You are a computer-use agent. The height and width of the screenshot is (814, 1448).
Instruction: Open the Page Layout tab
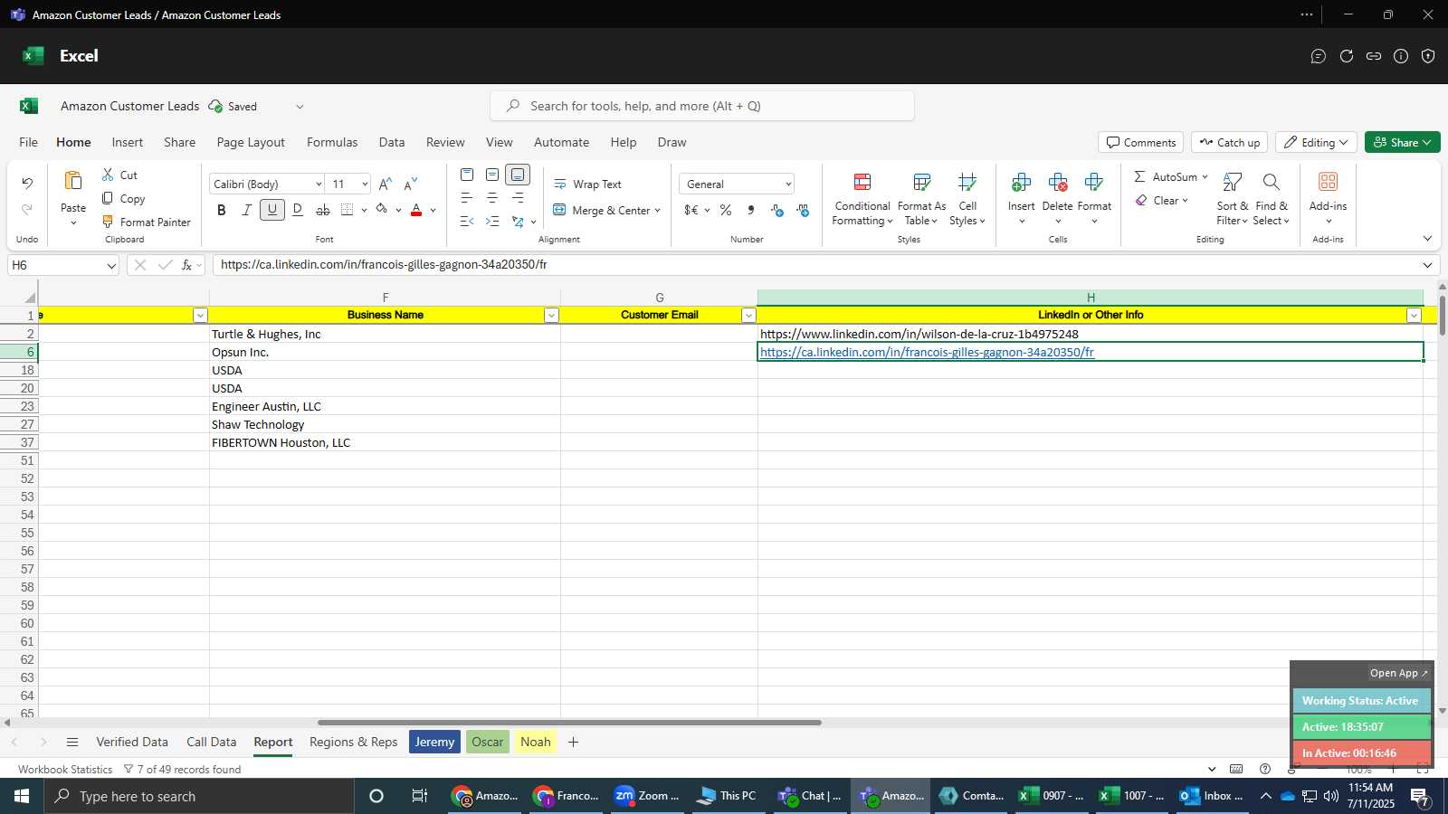point(251,142)
